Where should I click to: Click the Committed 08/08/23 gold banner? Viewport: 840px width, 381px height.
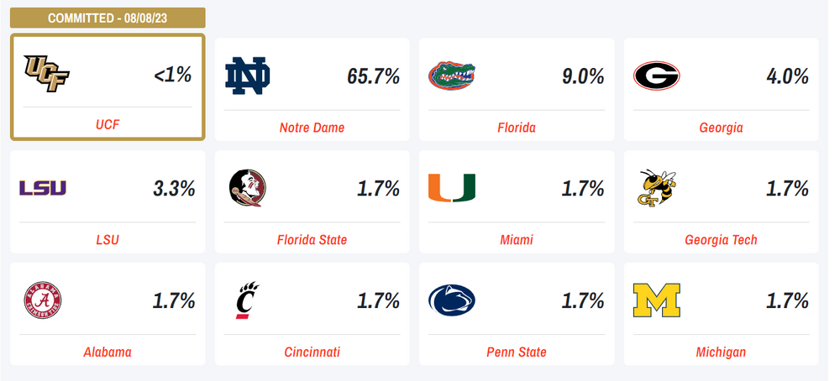coord(108,18)
